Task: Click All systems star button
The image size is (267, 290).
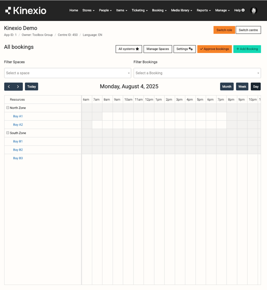Action: click(x=128, y=49)
